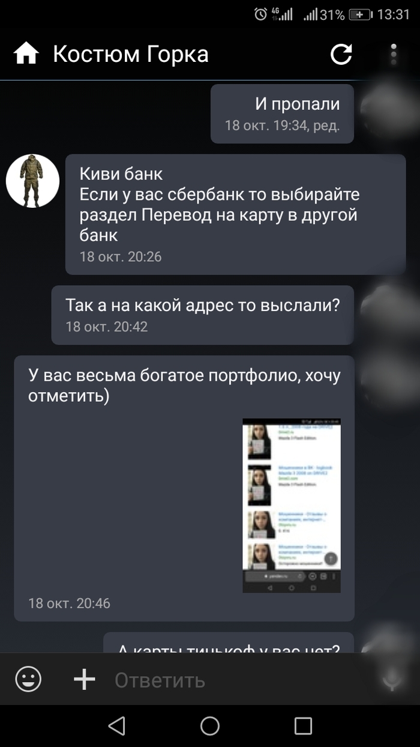Open the three-dot overflow menu
420x747 pixels.
coord(394,54)
